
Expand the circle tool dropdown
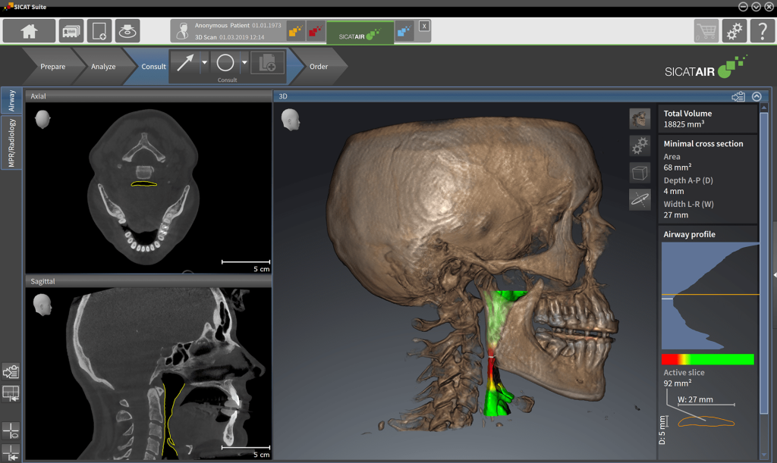coord(244,63)
